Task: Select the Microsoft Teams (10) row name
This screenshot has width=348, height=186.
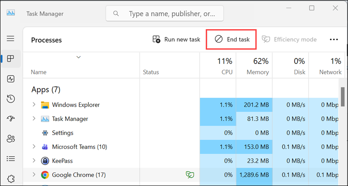Action: click(x=80, y=147)
